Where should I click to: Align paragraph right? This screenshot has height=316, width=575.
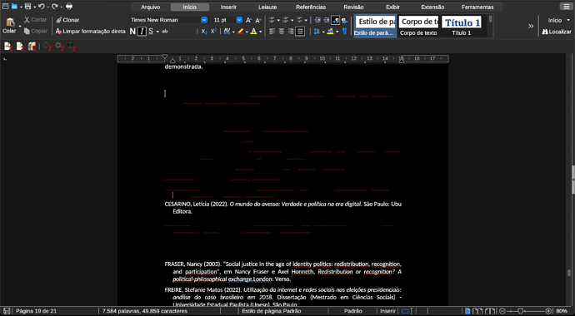pos(291,32)
